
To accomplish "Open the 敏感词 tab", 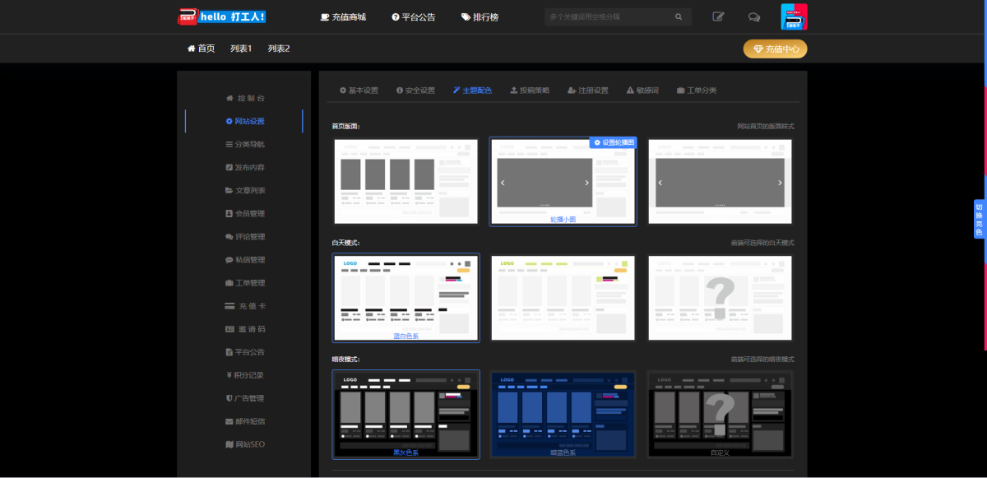I will tap(642, 90).
